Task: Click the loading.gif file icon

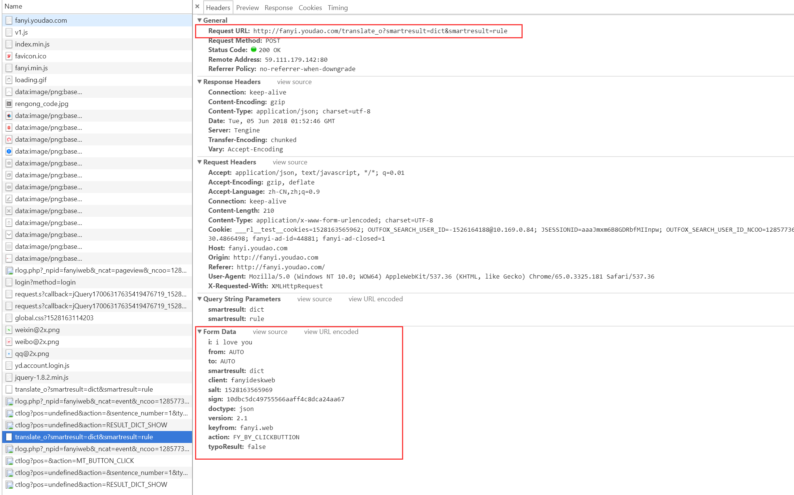Action: pos(9,80)
